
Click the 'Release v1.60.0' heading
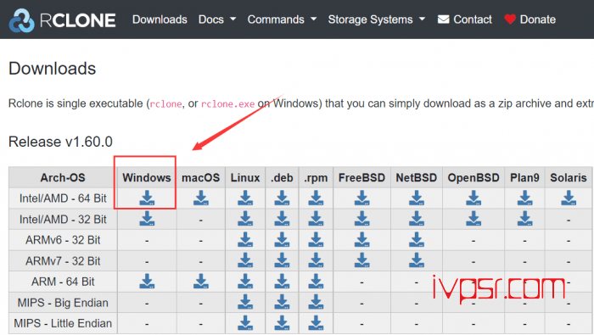pyautogui.click(x=60, y=142)
